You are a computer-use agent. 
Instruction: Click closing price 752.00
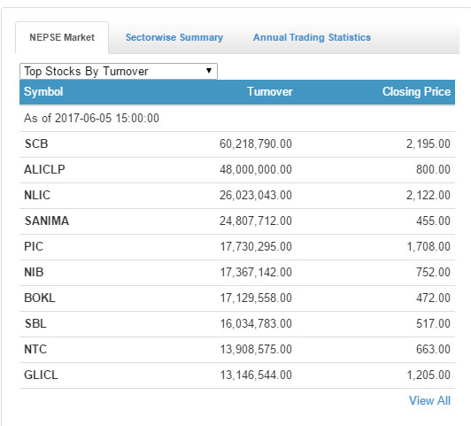click(433, 272)
